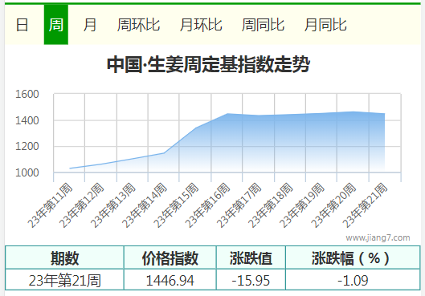Click the 23年第19周 axis label
This screenshot has height=296, width=425.
coord(302,205)
